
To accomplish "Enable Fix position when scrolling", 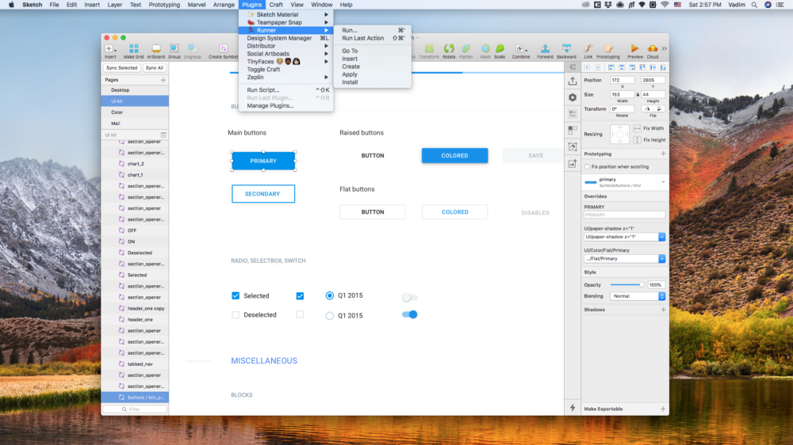I will coord(587,167).
